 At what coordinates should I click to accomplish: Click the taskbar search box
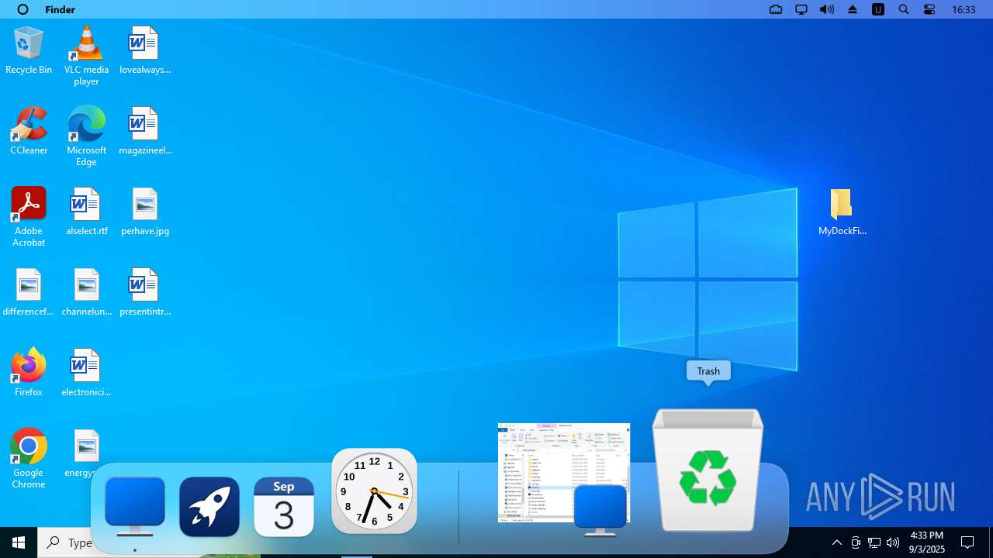[70, 542]
